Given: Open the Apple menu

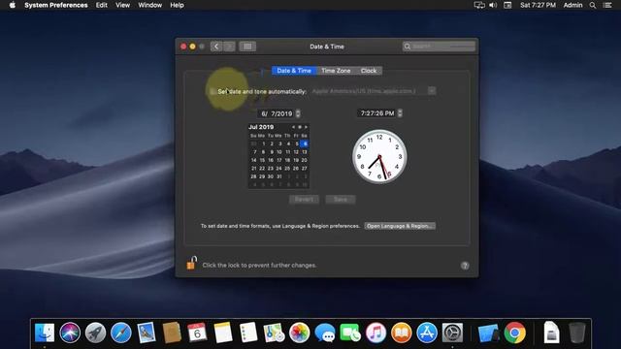Looking at the screenshot, I should [13, 5].
